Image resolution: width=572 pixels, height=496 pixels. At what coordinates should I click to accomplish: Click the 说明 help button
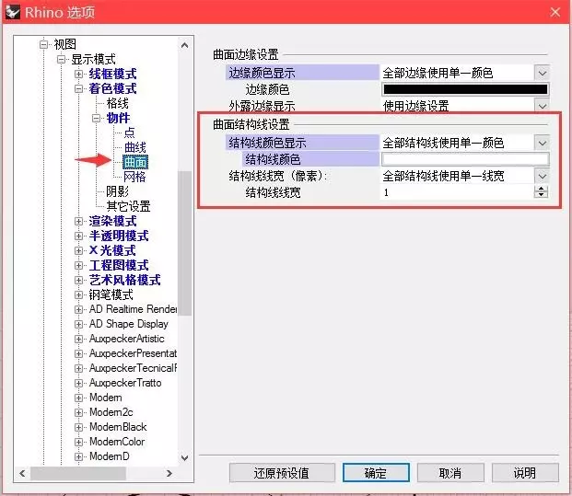click(525, 473)
